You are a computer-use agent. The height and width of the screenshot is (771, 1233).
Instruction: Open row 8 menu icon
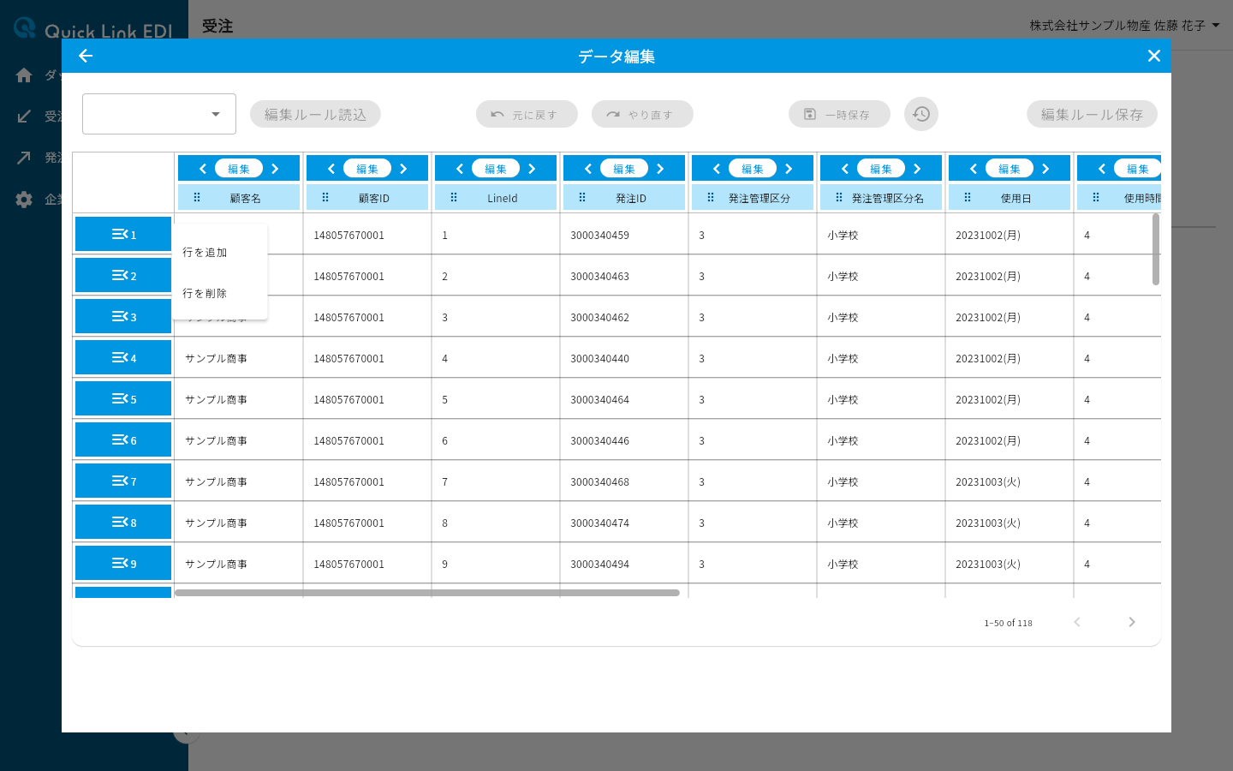point(120,522)
